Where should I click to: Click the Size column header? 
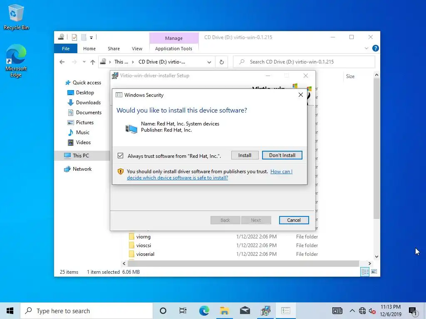350,76
